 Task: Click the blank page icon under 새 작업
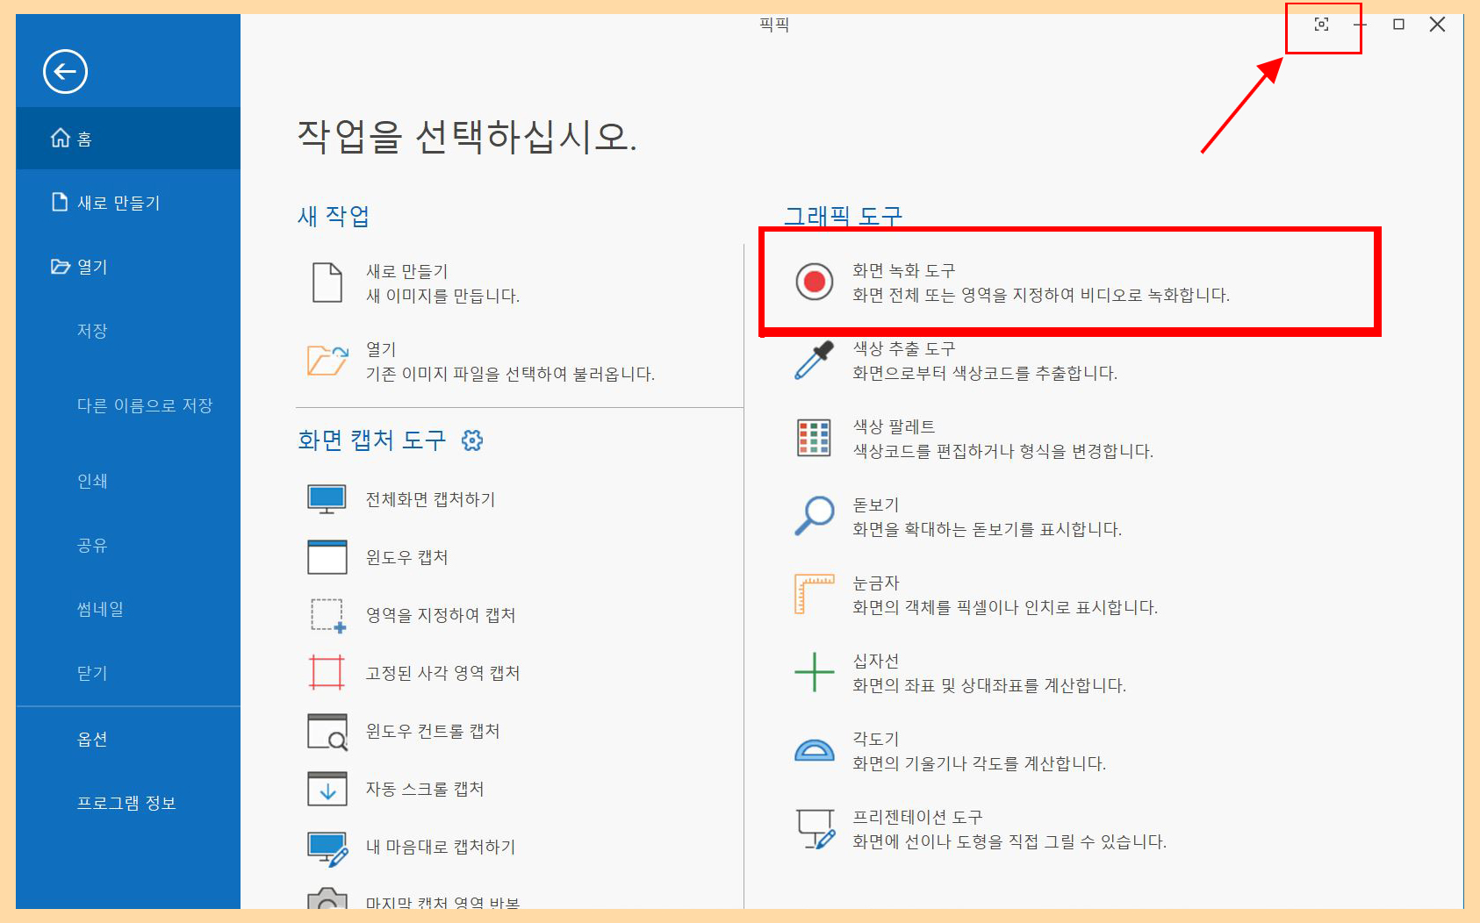tap(327, 283)
